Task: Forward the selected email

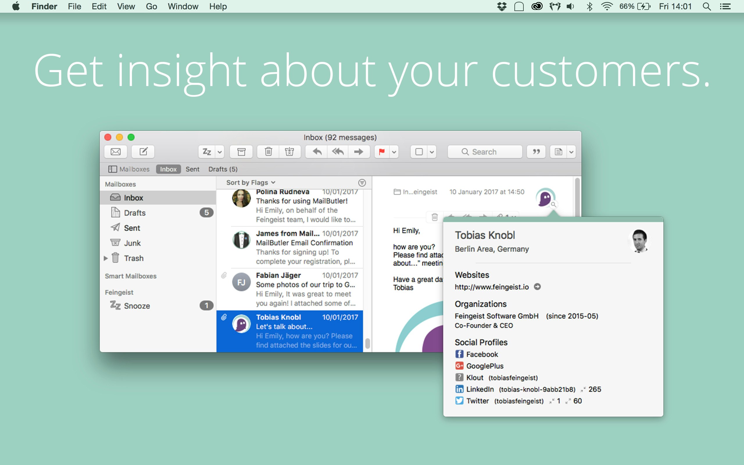Action: (358, 152)
